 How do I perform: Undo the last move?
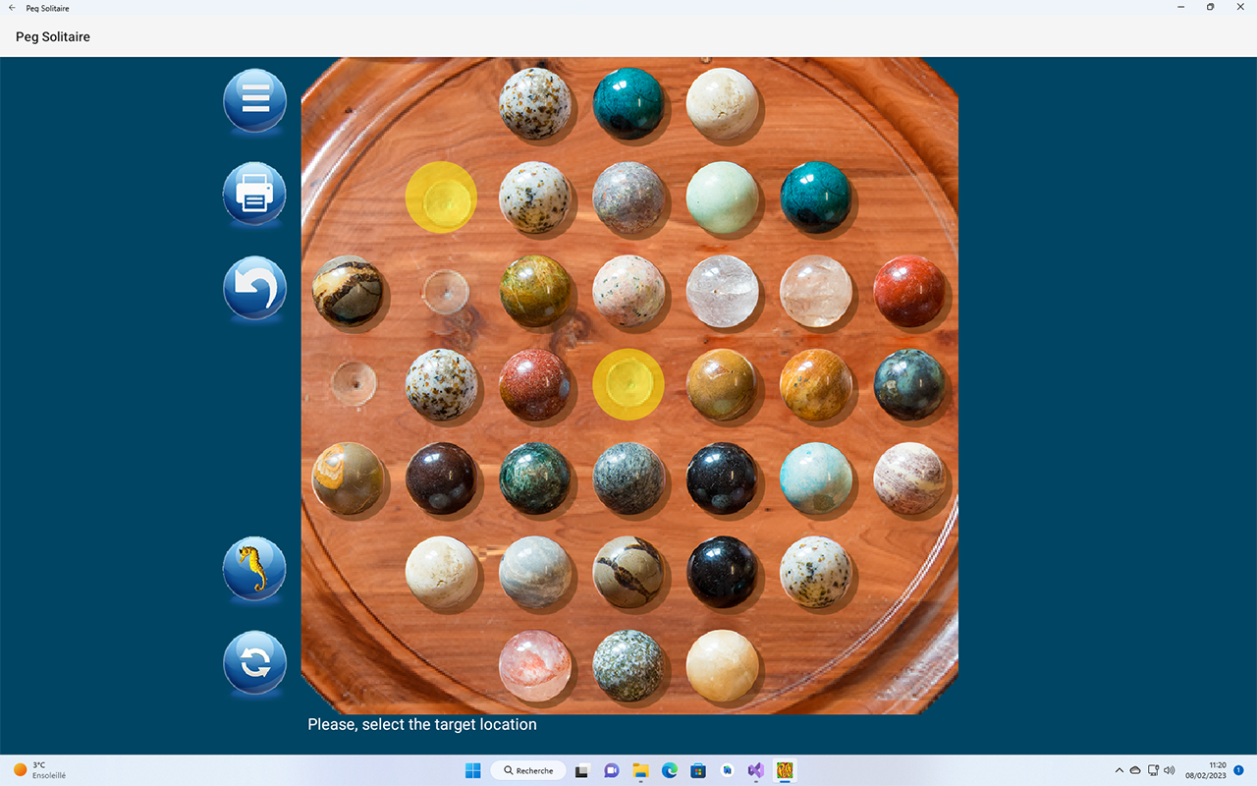tap(254, 288)
